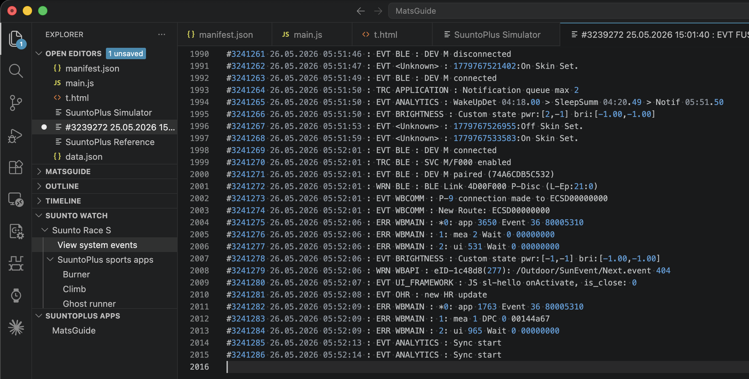
Task: Click '/Outdoor/SunEvent/Next.event 404' log entry
Action: tap(593, 270)
